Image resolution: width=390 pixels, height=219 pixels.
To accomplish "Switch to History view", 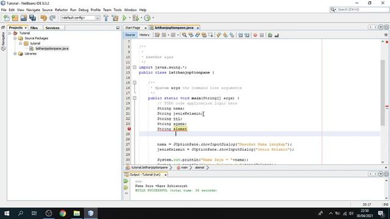I will (x=144, y=35).
